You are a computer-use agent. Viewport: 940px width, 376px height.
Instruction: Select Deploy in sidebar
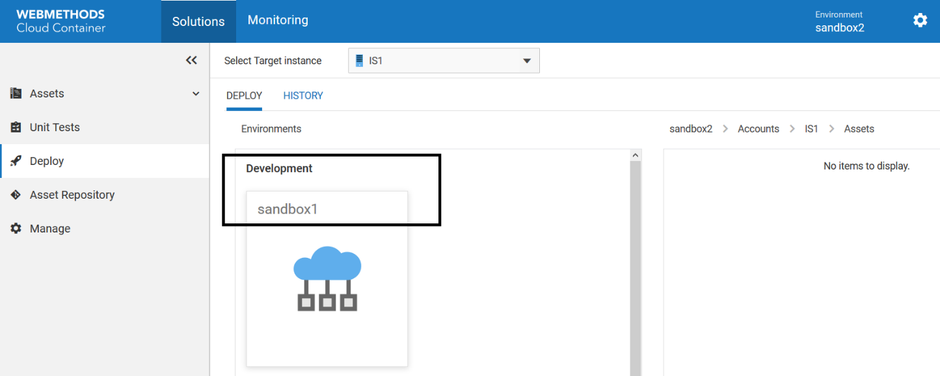105,161
